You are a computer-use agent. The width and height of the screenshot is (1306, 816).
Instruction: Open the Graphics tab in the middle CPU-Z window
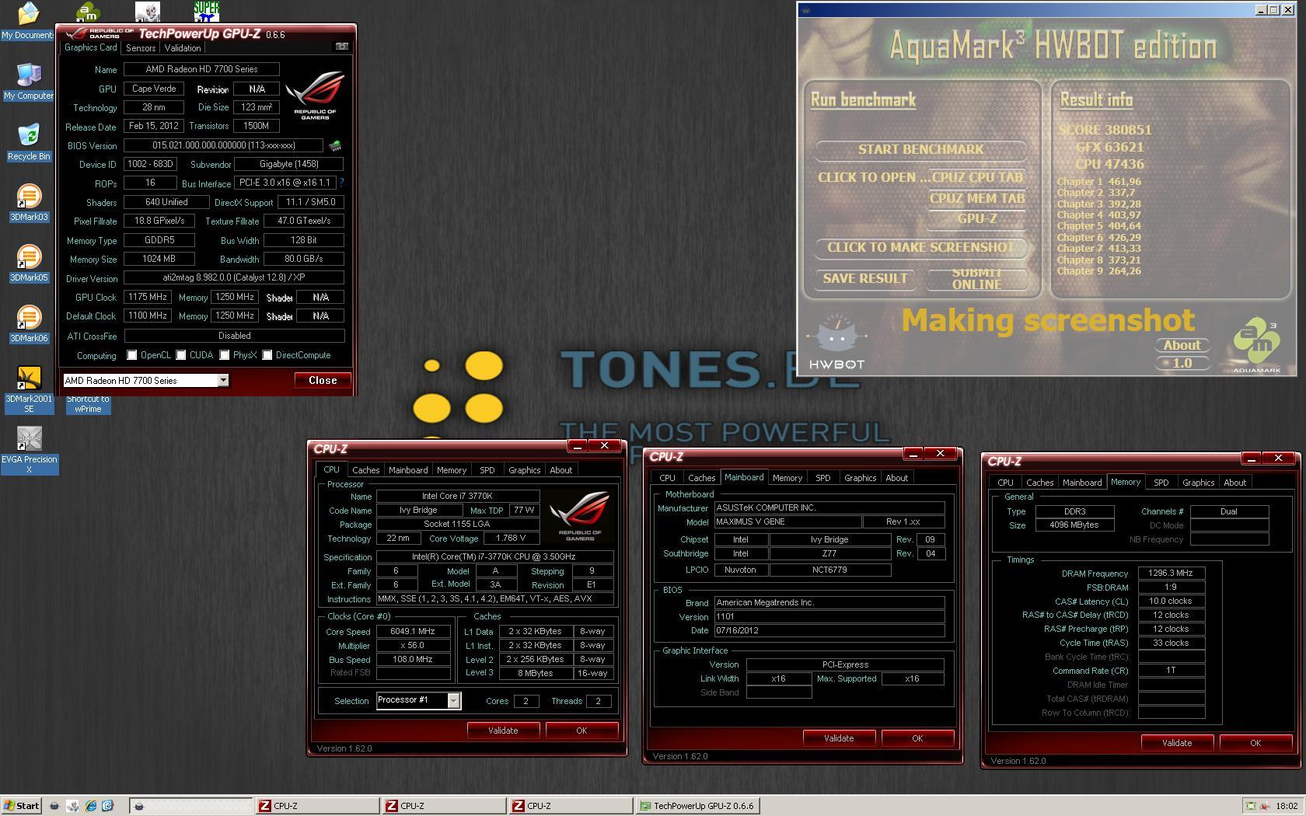[860, 478]
